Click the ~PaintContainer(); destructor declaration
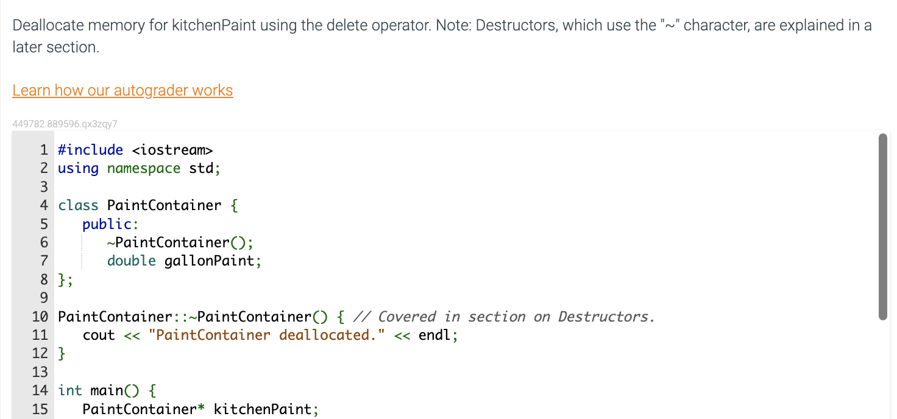Viewport: 897px width, 419px height. click(180, 242)
